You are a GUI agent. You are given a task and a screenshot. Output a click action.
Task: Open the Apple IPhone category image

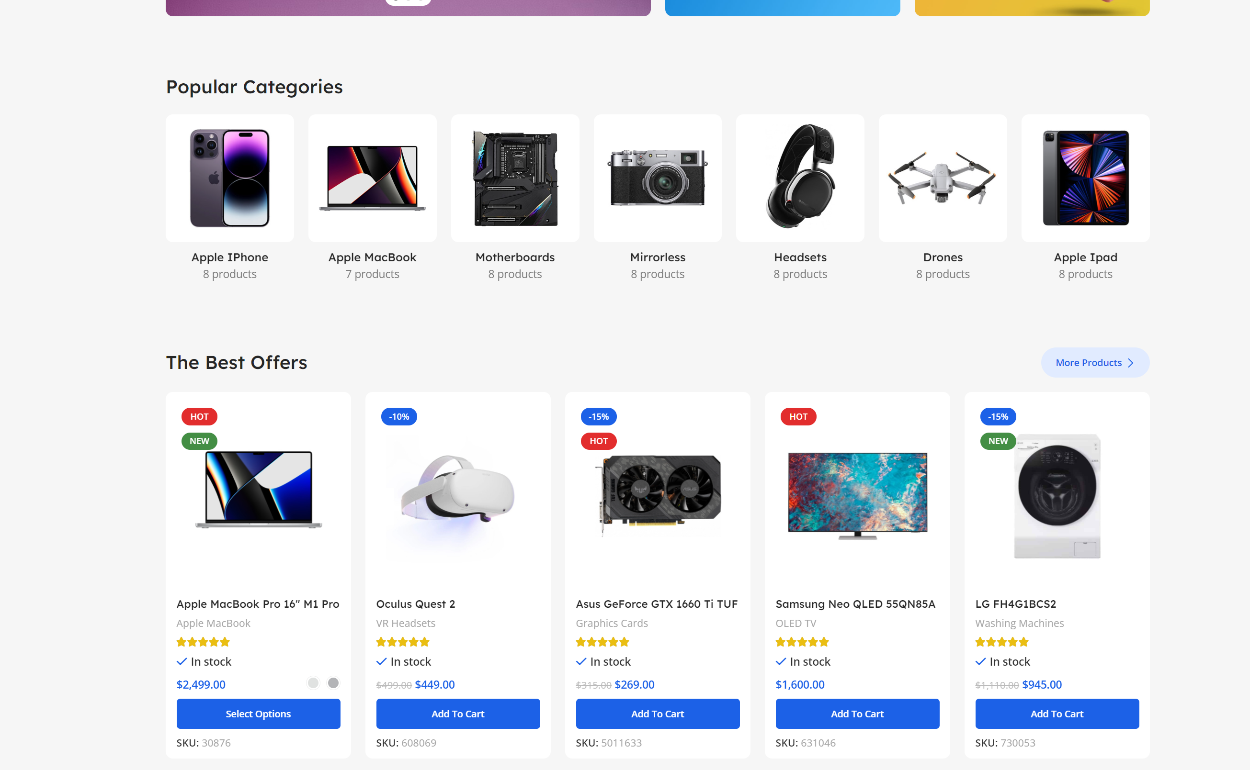click(229, 178)
